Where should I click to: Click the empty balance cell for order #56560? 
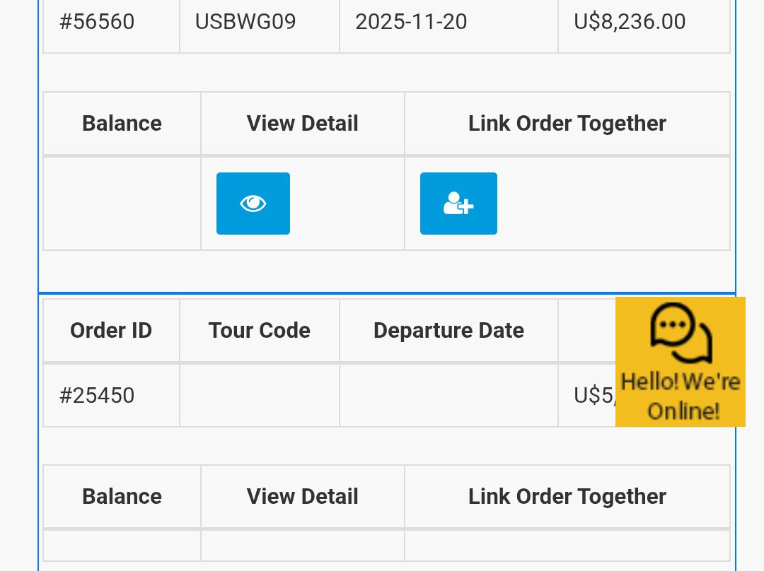pos(122,204)
